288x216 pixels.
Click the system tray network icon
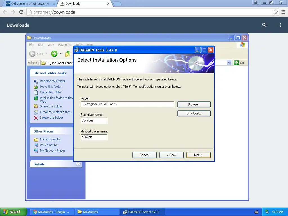pos(267,212)
